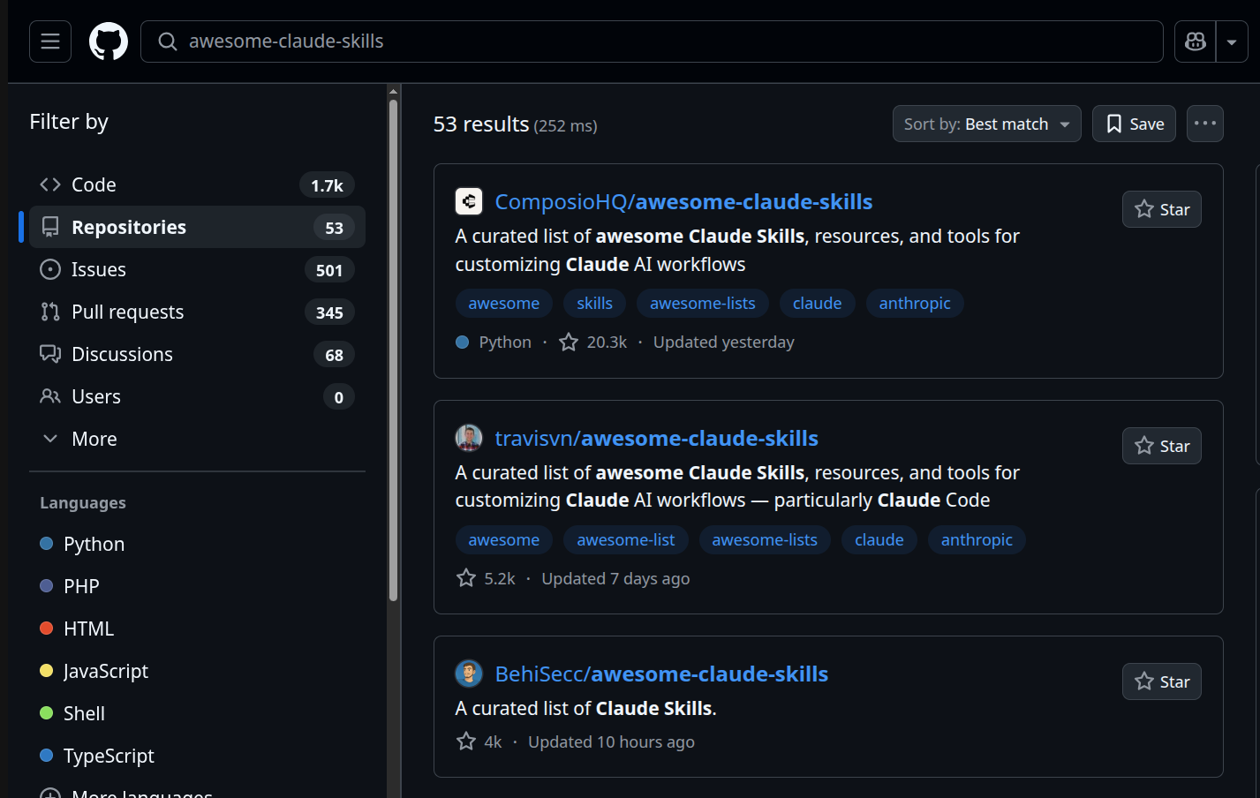1260x798 pixels.
Task: Click awesome tag on ComposioHQ result
Action: [x=503, y=304]
